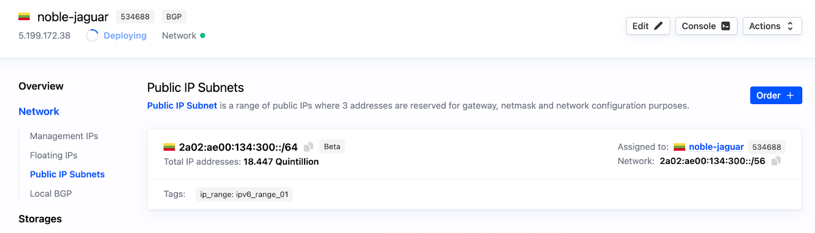Click the BGP badge in the header
This screenshot has width=815, height=233.
coord(174,17)
